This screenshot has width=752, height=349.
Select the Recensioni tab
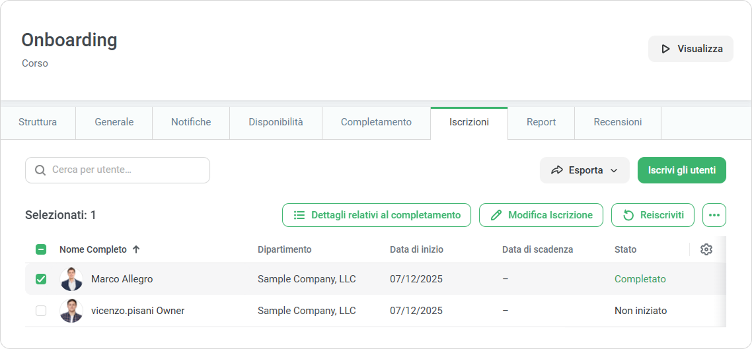point(617,122)
